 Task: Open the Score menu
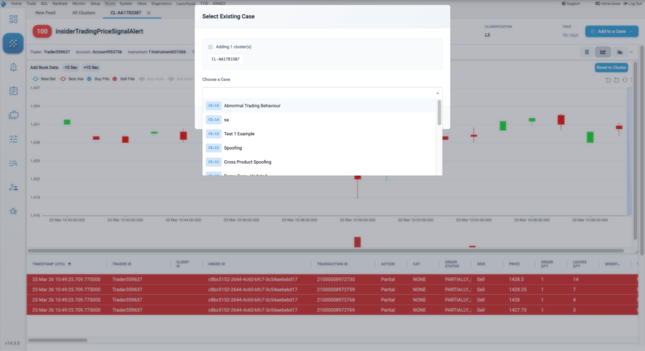click(x=110, y=3)
